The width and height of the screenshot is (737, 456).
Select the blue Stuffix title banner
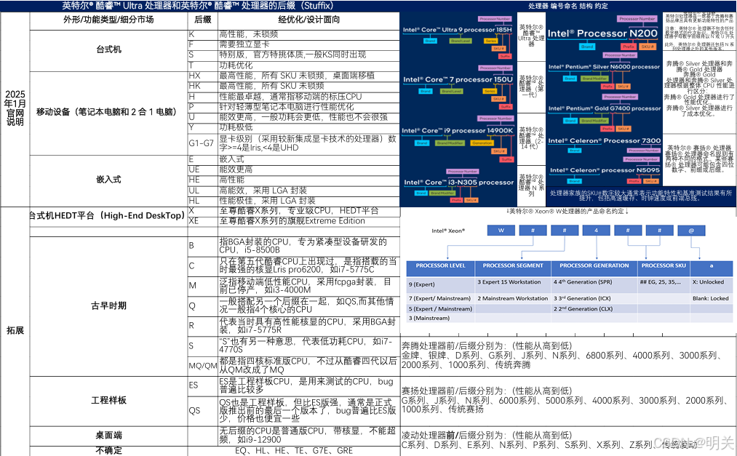[200, 6]
